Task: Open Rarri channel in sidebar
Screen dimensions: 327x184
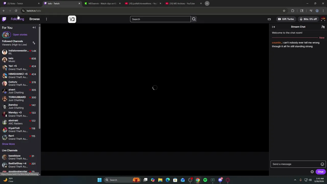Action: click(19, 137)
